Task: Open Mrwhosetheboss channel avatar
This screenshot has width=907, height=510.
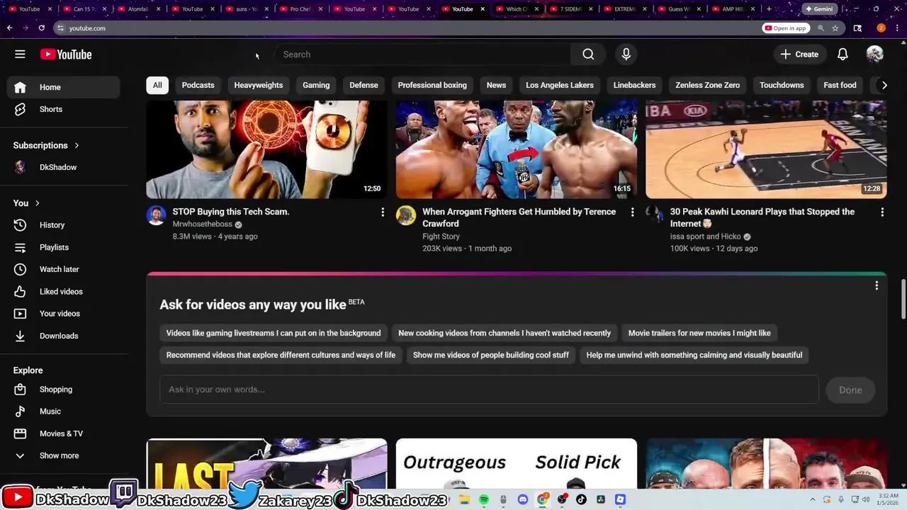Action: click(x=156, y=215)
